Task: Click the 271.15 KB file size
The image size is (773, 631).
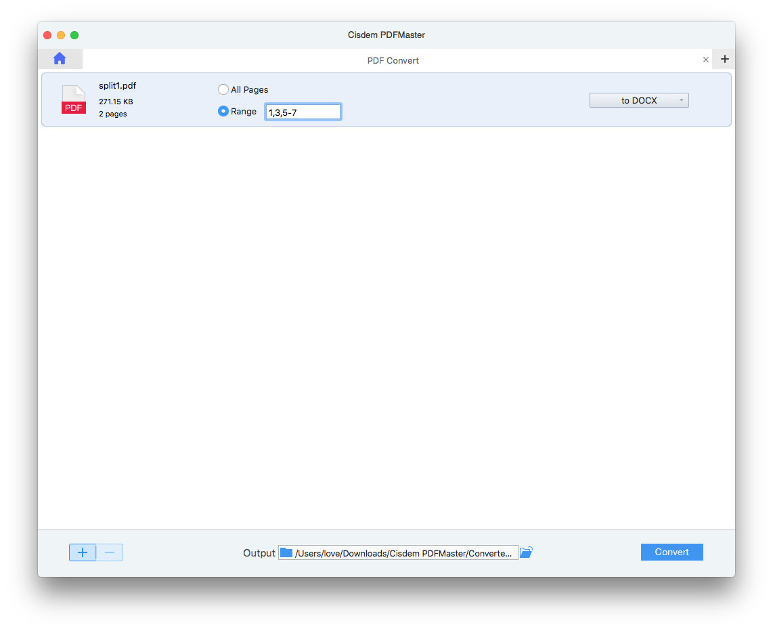Action: 116,102
